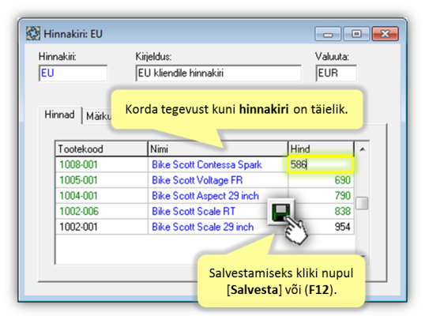Click Bike Scott Scale RT name
The width and height of the screenshot is (425, 320).
194,211
